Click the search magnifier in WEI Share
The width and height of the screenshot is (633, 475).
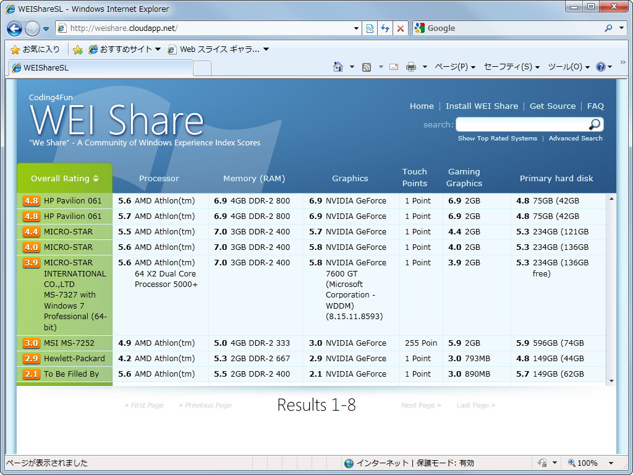pos(595,124)
